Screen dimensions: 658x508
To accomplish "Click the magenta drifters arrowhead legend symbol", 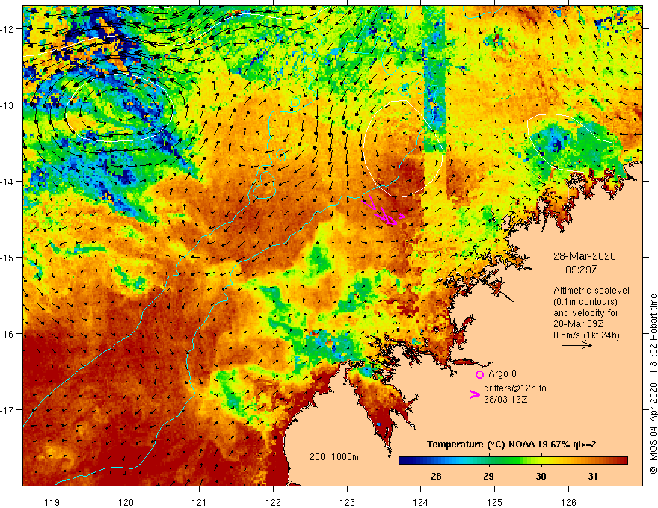I will tap(475, 394).
